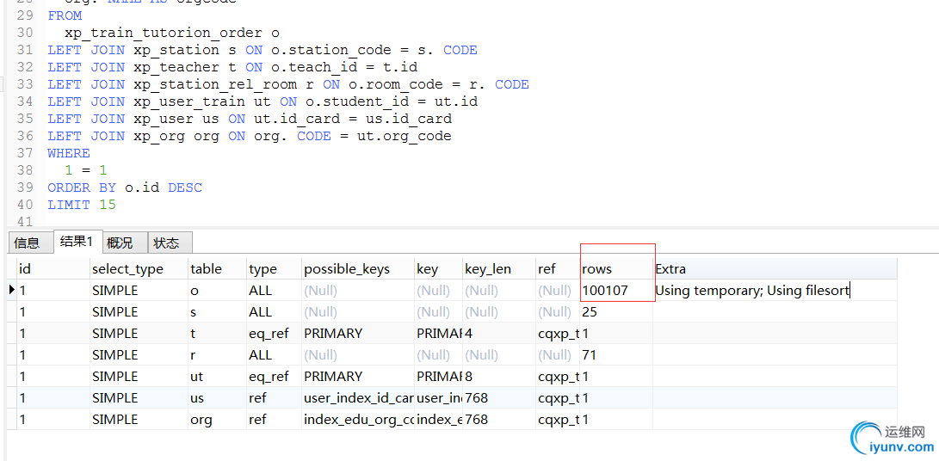Click the possible_keys cell user_index_id_car

[x=358, y=398]
